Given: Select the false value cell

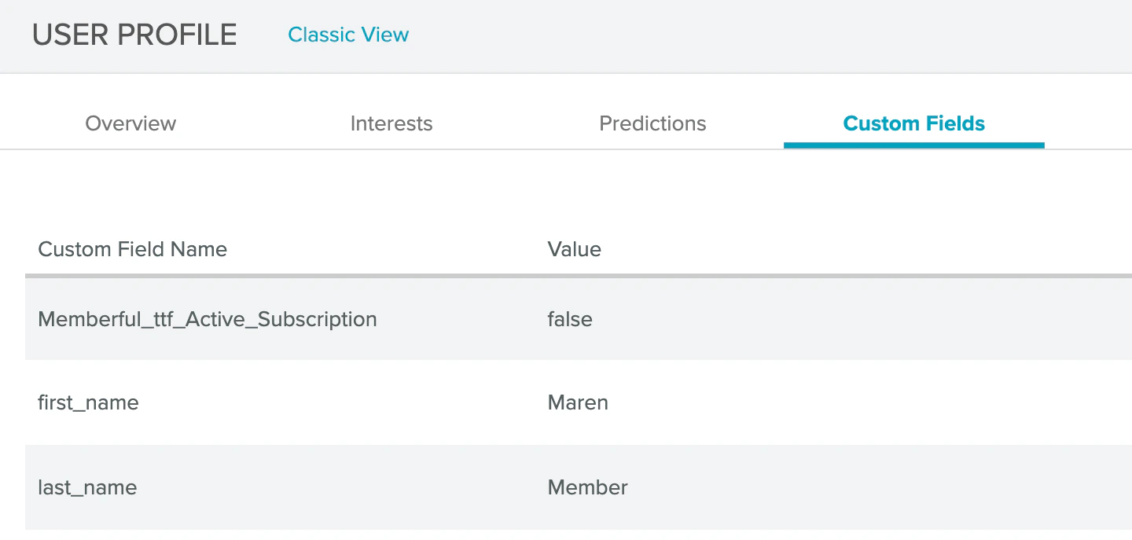Looking at the screenshot, I should [570, 319].
